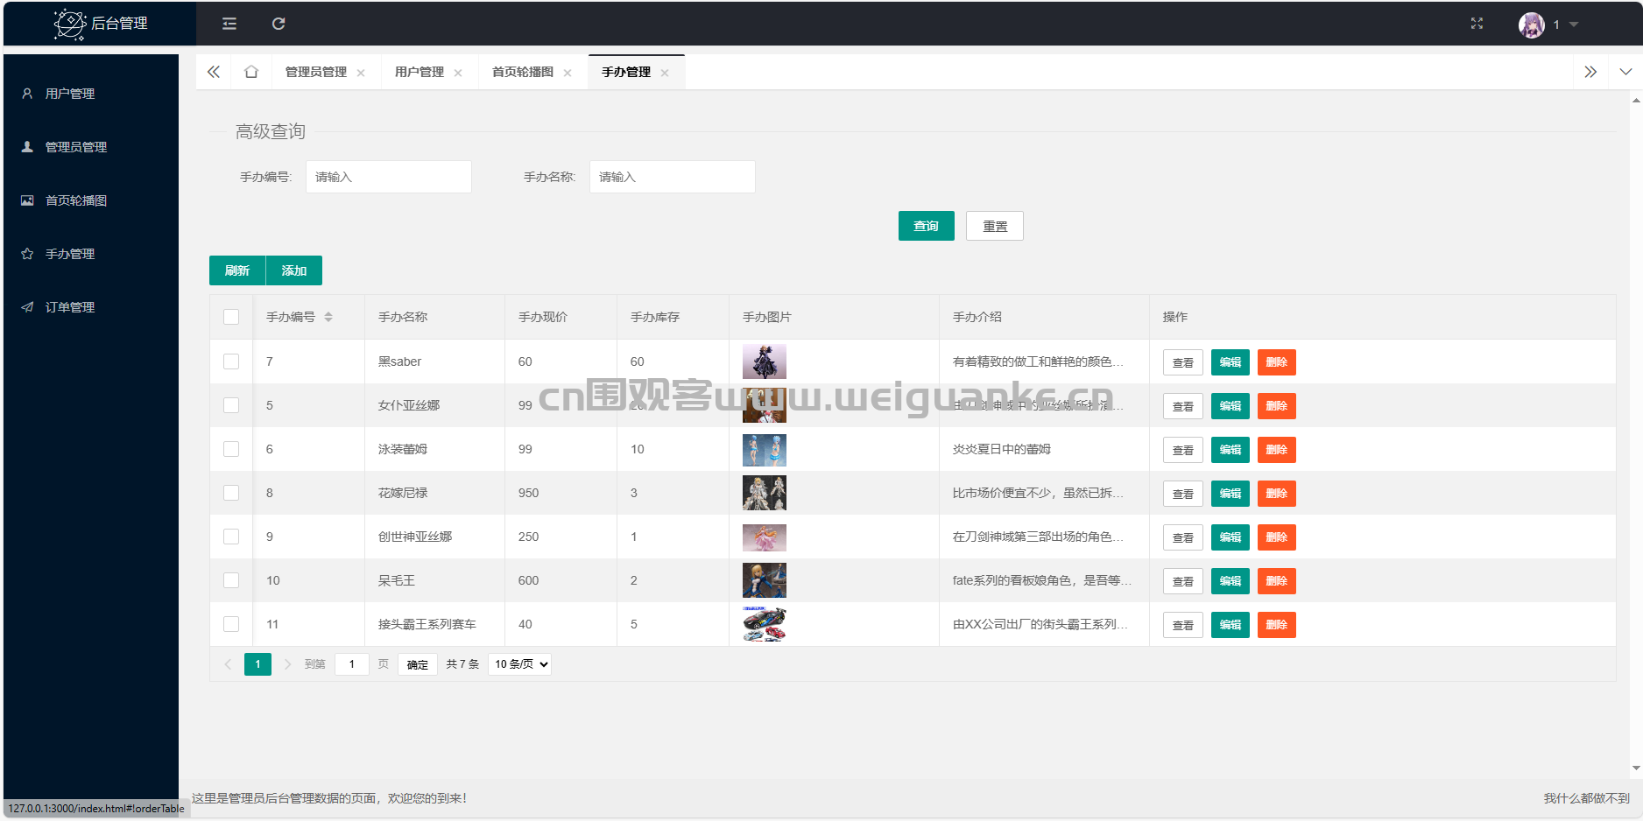Check the row for 泳装蕾姆
The image size is (1643, 821).
coord(231,449)
